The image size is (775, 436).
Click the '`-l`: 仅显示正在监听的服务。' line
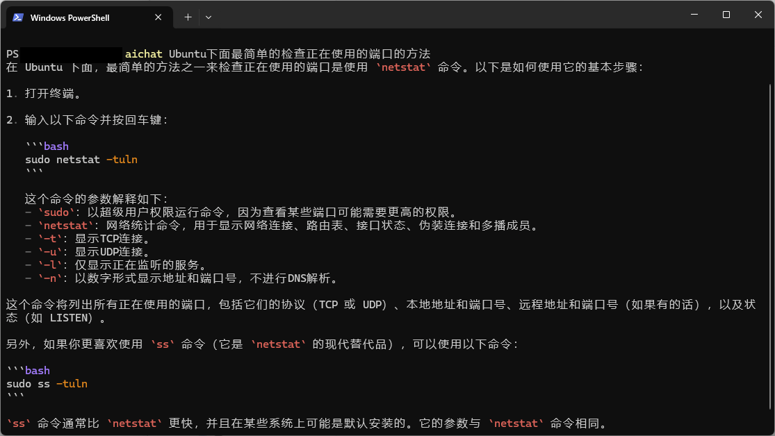pos(117,265)
